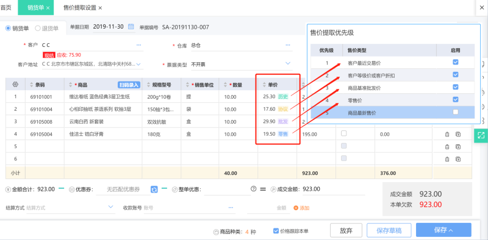488x240 pixels.
Task: Click the 整单优惠 help question mark icon
Action: point(253,188)
